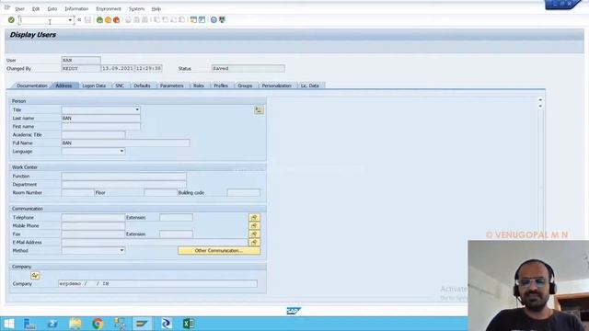
Task: Click the Print icon in toolbar
Action: coord(128,20)
